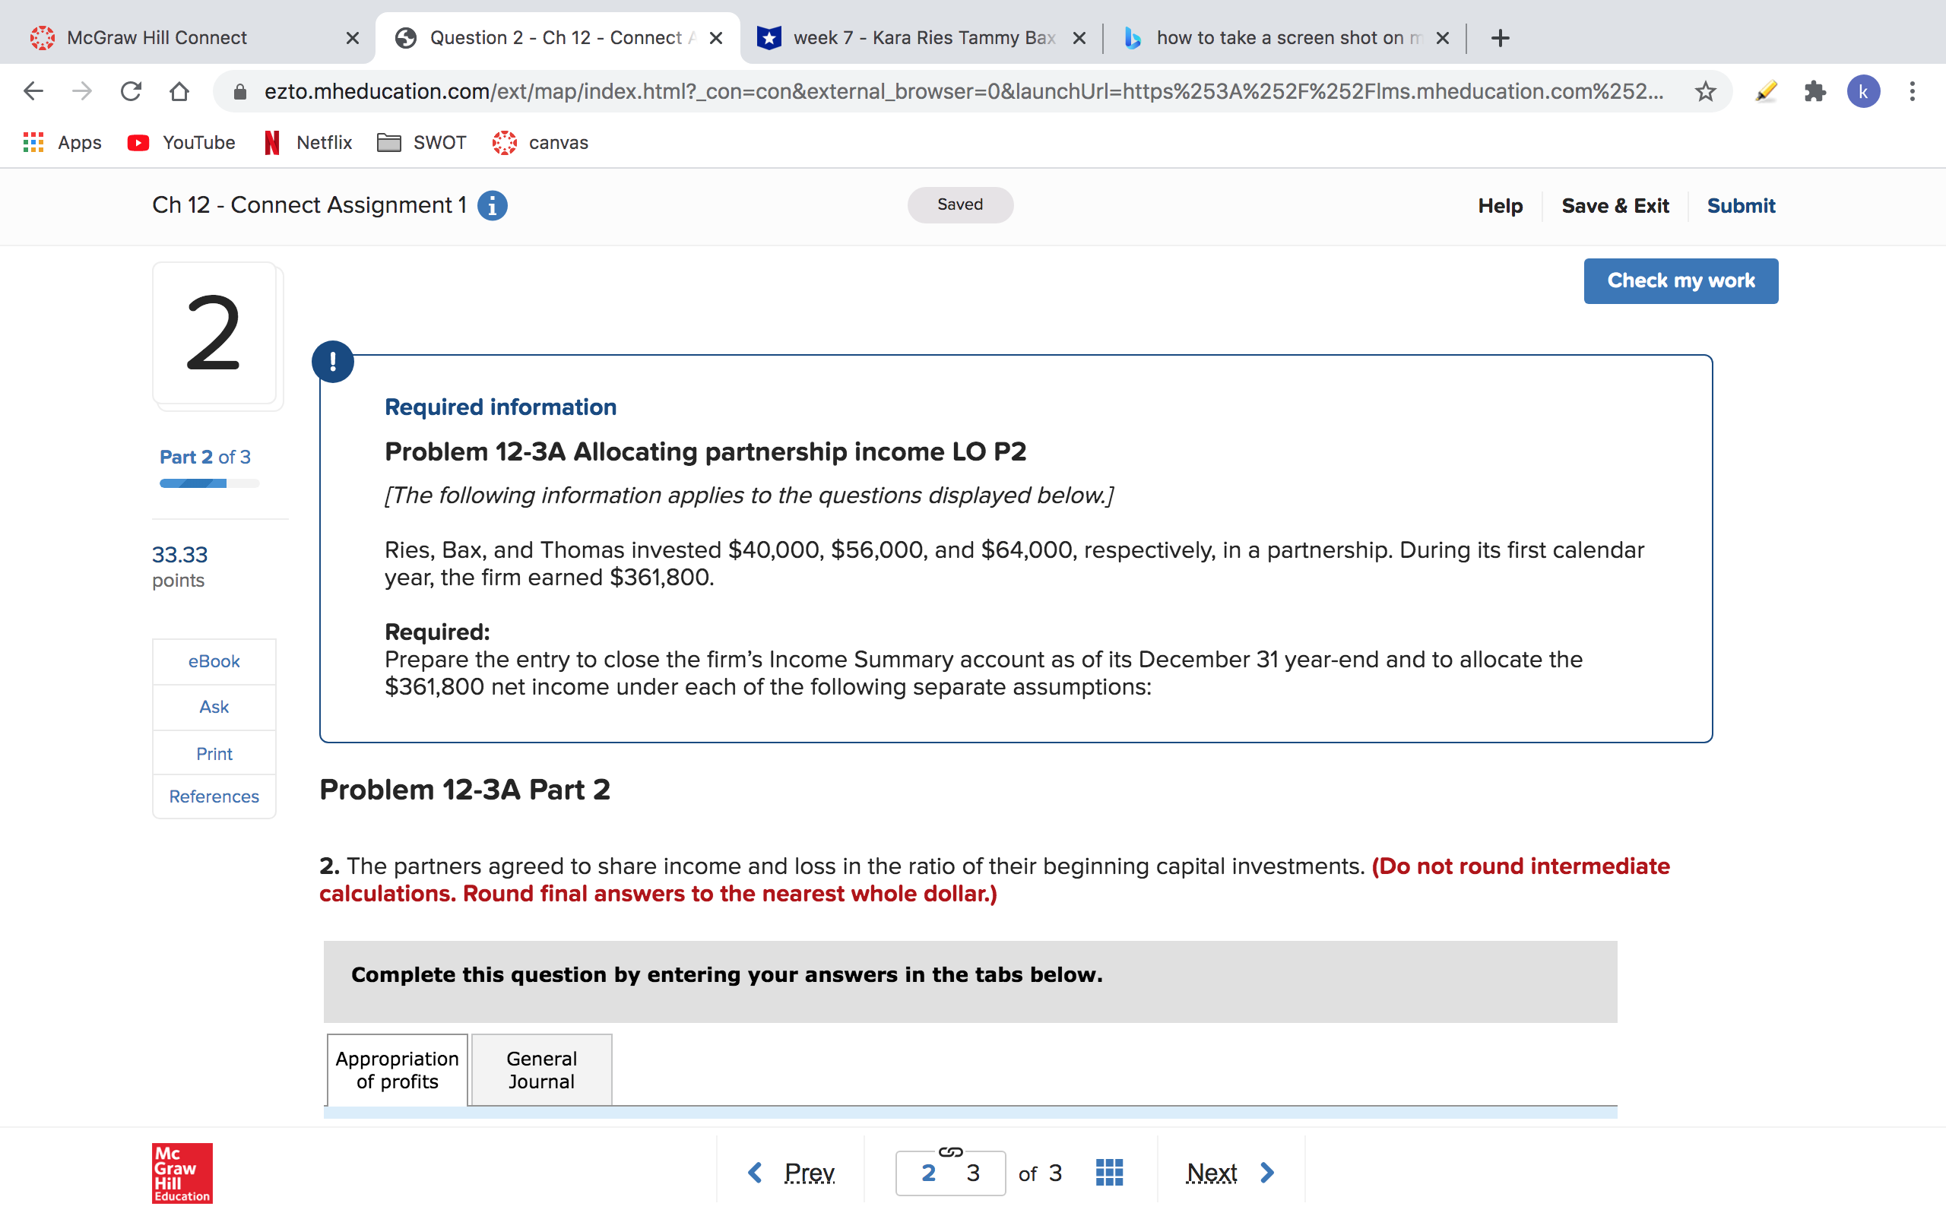Open the question map grid icon near page navigation

(x=1108, y=1172)
